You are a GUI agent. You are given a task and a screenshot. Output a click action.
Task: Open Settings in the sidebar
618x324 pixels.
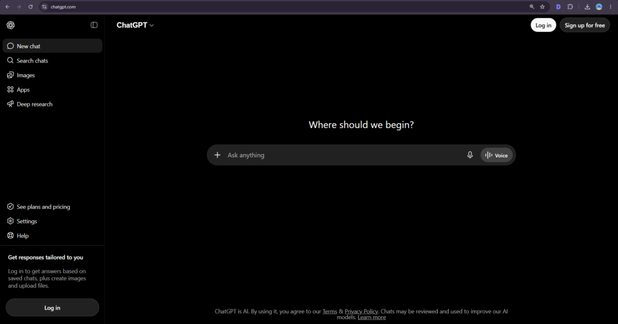[53, 221]
